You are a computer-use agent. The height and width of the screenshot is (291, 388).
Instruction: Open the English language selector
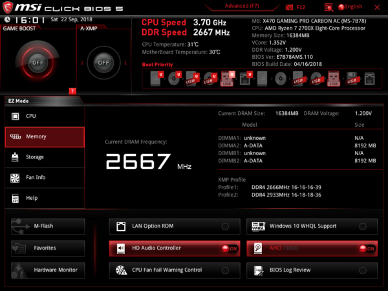pos(350,7)
